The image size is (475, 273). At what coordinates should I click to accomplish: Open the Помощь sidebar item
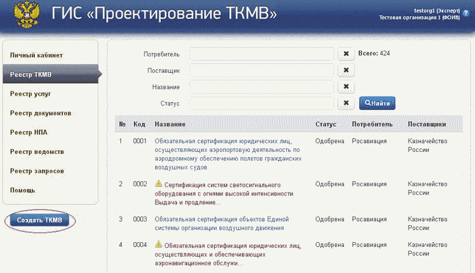click(x=23, y=190)
